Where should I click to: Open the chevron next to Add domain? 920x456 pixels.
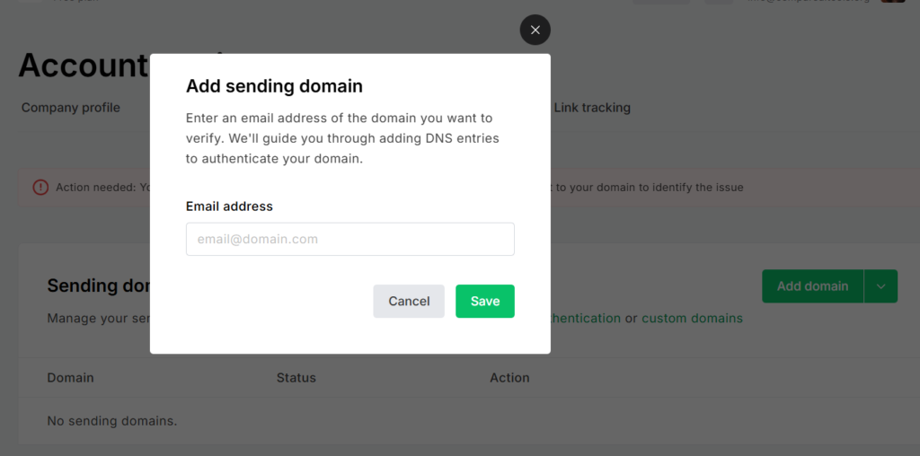click(x=880, y=286)
